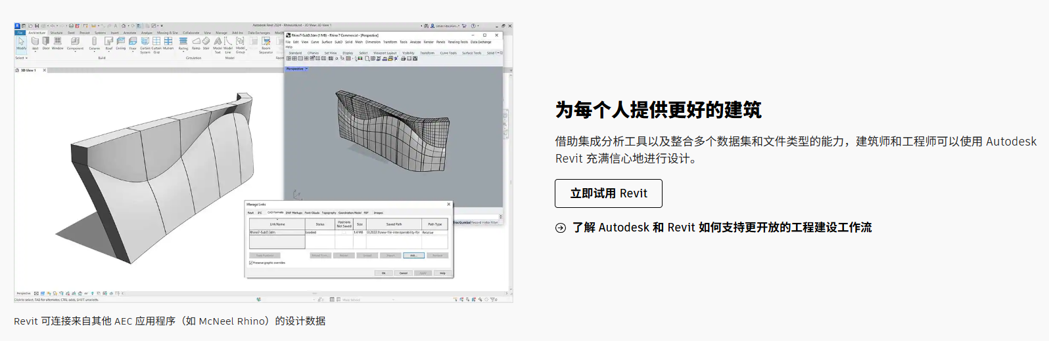Switch to the Structure ribbon tab
The height and width of the screenshot is (341, 1049).
point(57,32)
